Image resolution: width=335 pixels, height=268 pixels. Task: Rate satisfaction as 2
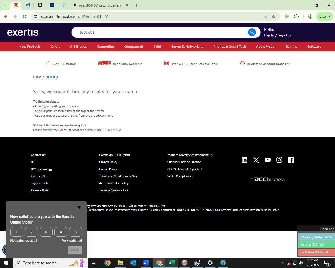click(31, 232)
